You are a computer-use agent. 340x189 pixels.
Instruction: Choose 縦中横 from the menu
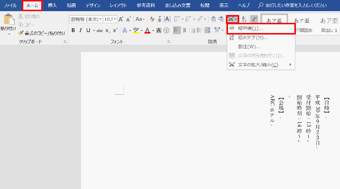261,29
